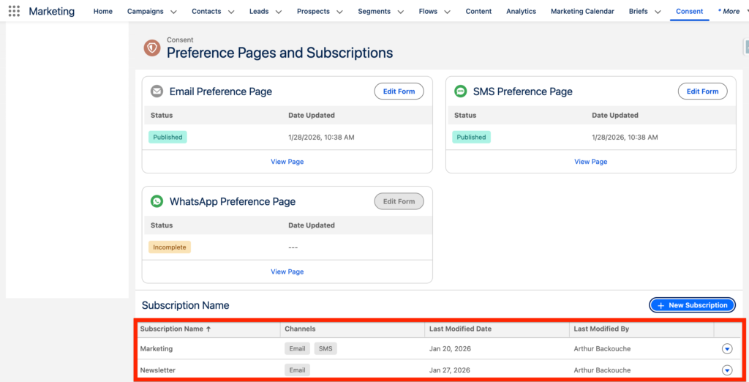Click Edit Form for SMS Preference Page
The height and width of the screenshot is (382, 749).
(x=702, y=91)
